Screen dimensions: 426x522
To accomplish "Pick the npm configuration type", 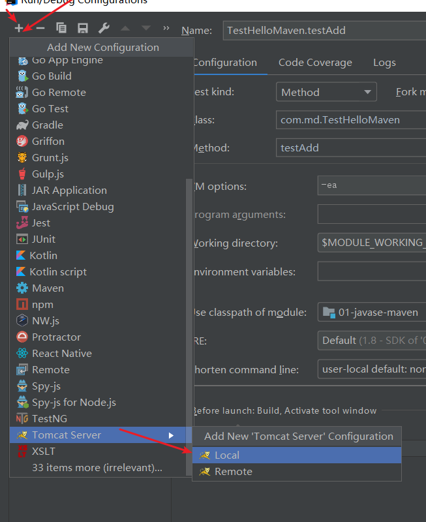I will tap(42, 304).
